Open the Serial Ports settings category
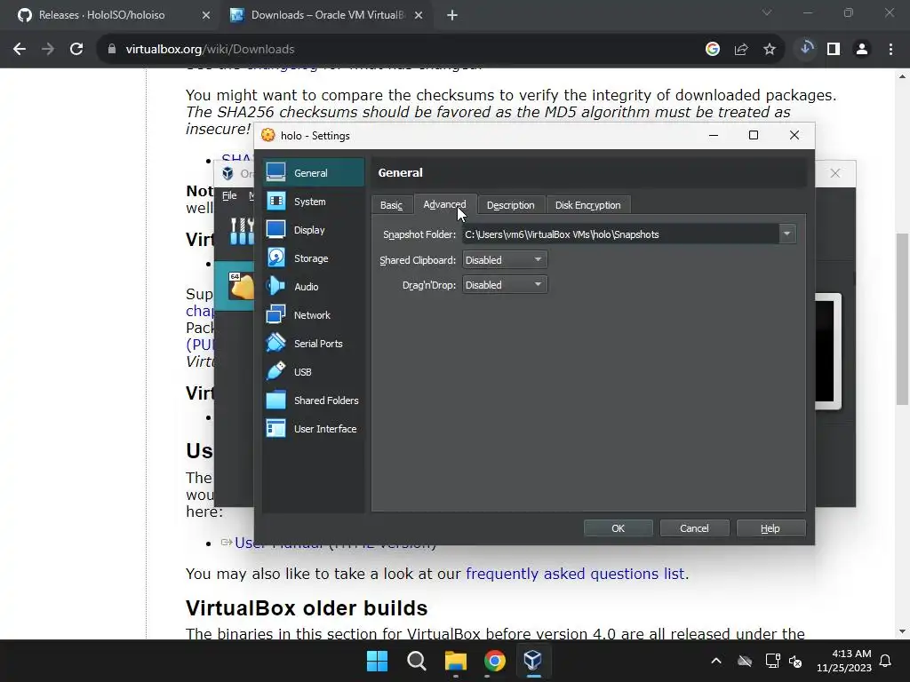The height and width of the screenshot is (682, 910). pos(314,344)
